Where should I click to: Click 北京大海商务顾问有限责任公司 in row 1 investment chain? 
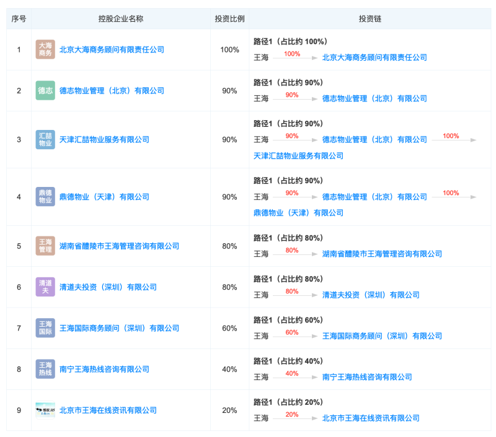(x=374, y=58)
